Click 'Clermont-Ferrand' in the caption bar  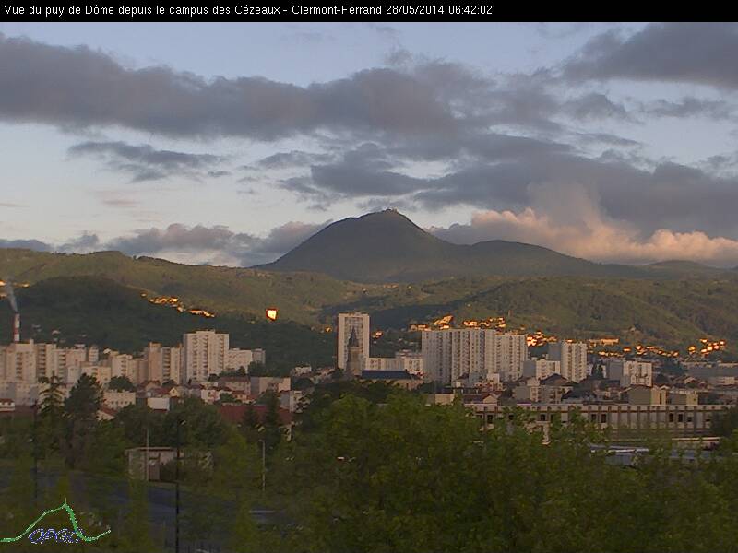tap(337, 10)
